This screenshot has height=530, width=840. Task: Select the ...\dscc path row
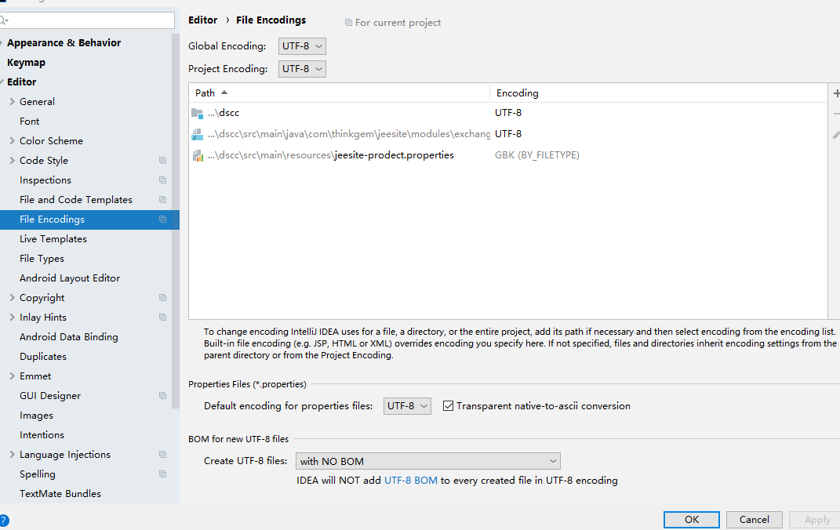click(x=340, y=113)
